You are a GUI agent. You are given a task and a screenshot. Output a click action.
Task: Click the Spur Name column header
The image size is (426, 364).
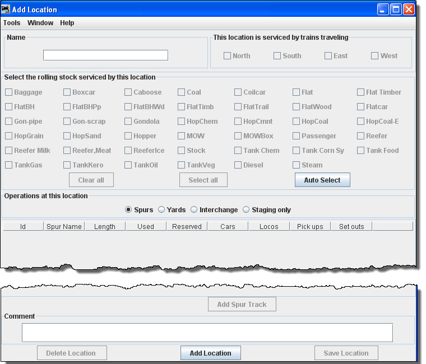(x=64, y=227)
